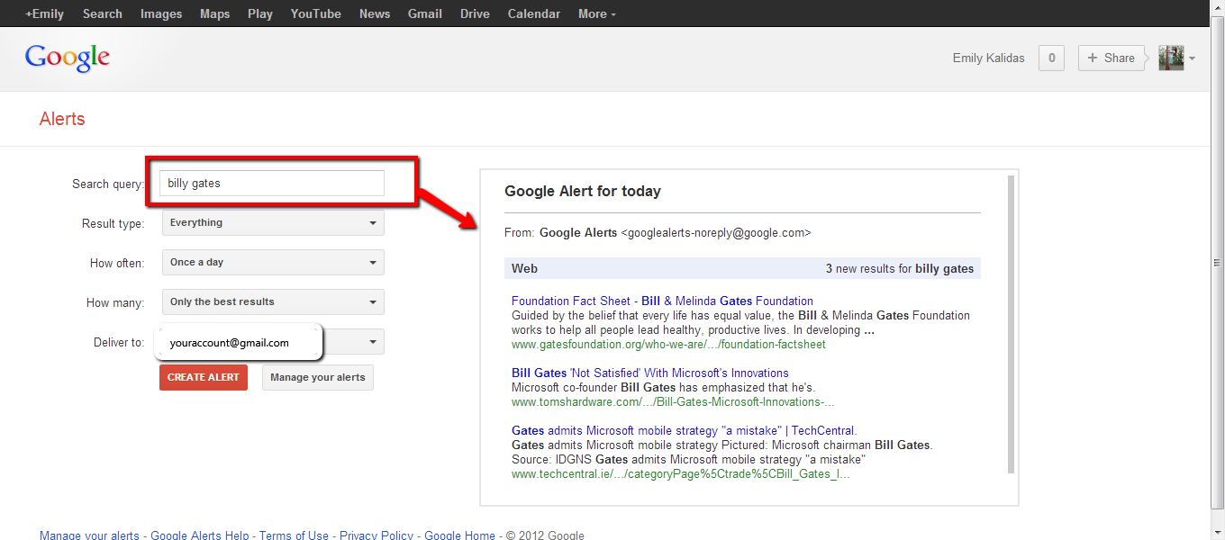Open footer Terms of Use link

(294, 535)
